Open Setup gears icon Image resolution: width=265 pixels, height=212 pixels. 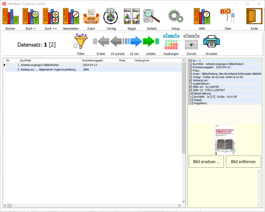point(175,16)
